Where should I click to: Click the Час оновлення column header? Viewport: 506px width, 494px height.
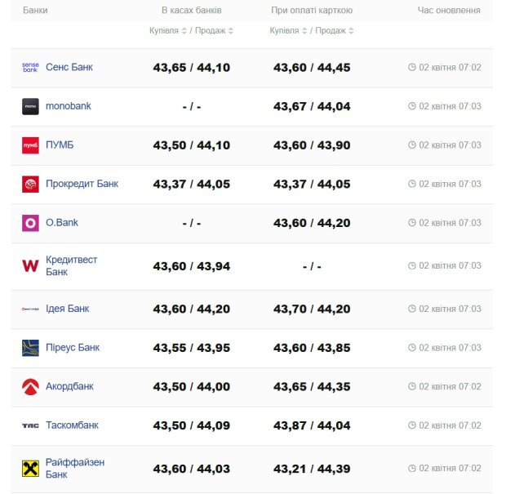click(449, 11)
